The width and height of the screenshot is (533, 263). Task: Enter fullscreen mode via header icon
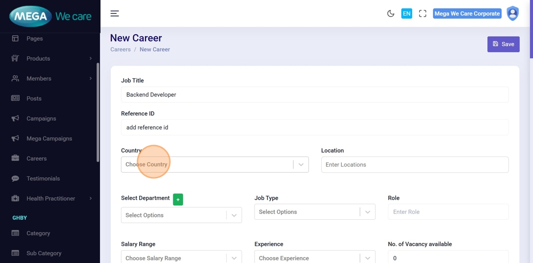(423, 13)
